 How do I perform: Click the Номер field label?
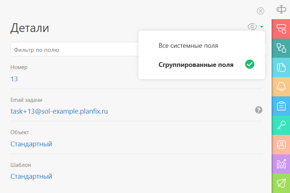point(19,67)
